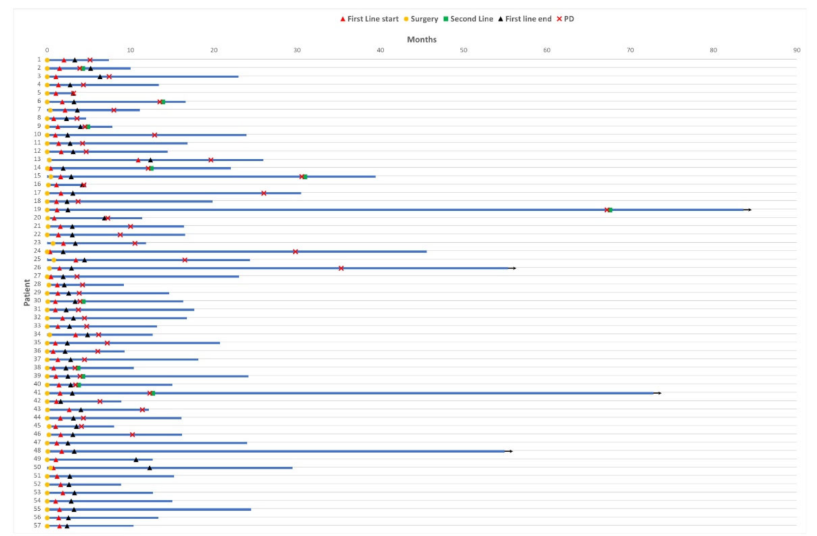Click patient row label 57
Screen dimensions: 817x536
37,525
